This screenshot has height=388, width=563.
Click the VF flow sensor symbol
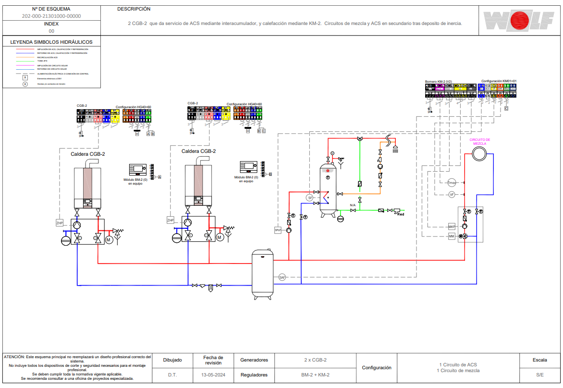(x=452, y=195)
